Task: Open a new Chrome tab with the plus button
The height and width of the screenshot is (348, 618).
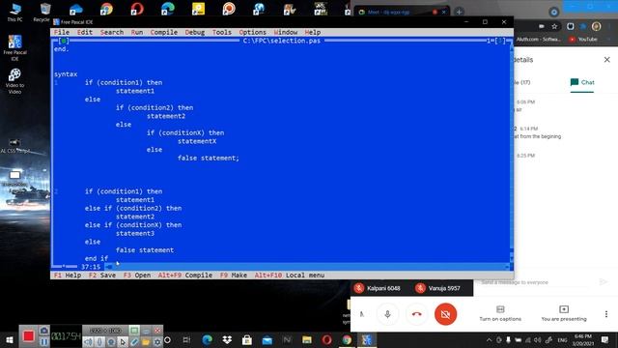Action: (459, 12)
